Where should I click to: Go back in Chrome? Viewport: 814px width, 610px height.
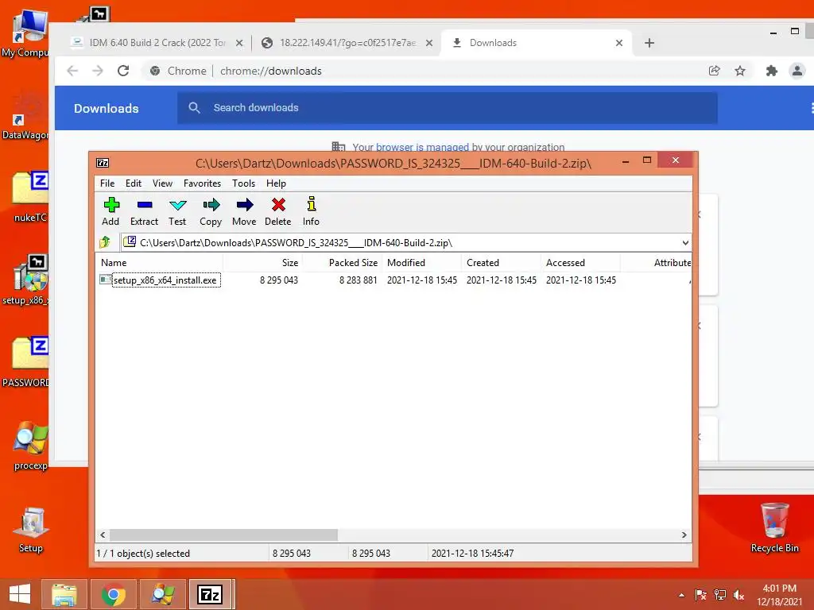tap(72, 71)
